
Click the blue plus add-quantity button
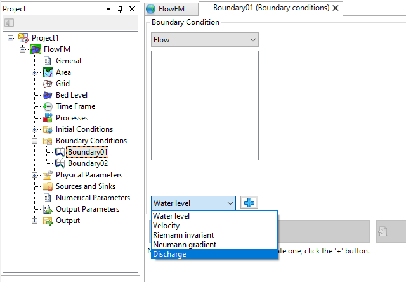(249, 203)
